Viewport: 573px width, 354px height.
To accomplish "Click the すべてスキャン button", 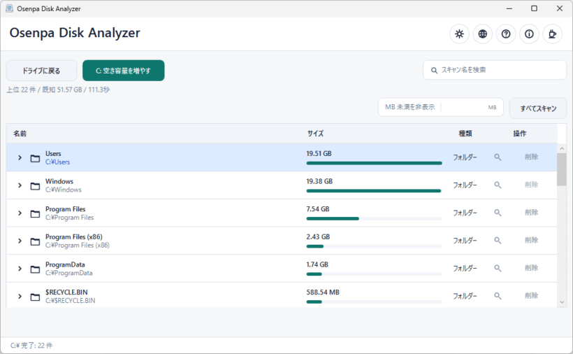I will pyautogui.click(x=538, y=108).
